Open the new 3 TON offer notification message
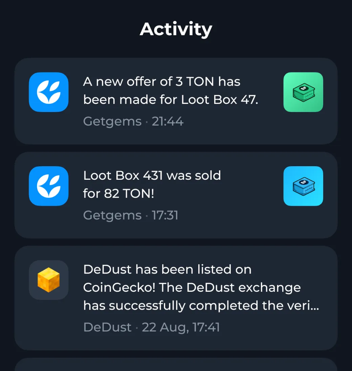The image size is (352, 371). (170, 91)
